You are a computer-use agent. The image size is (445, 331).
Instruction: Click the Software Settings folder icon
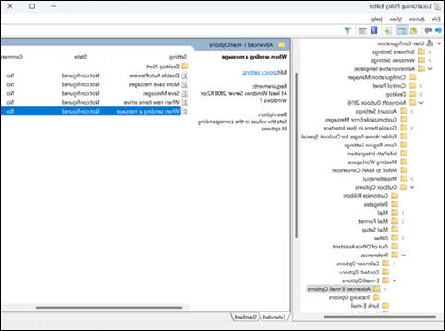(x=421, y=52)
